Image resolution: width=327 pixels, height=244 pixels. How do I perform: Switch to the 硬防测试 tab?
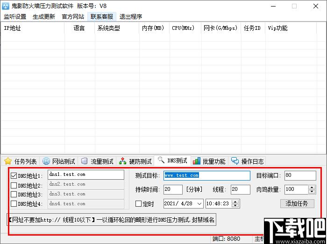click(x=135, y=161)
